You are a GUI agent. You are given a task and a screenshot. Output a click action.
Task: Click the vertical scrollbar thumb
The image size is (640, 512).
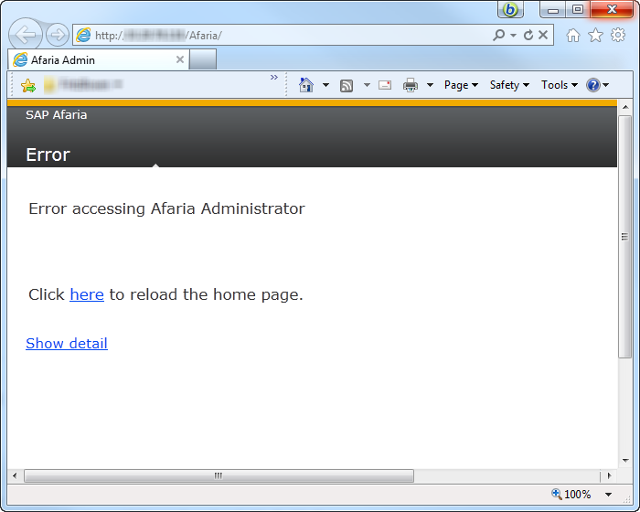pos(624,237)
